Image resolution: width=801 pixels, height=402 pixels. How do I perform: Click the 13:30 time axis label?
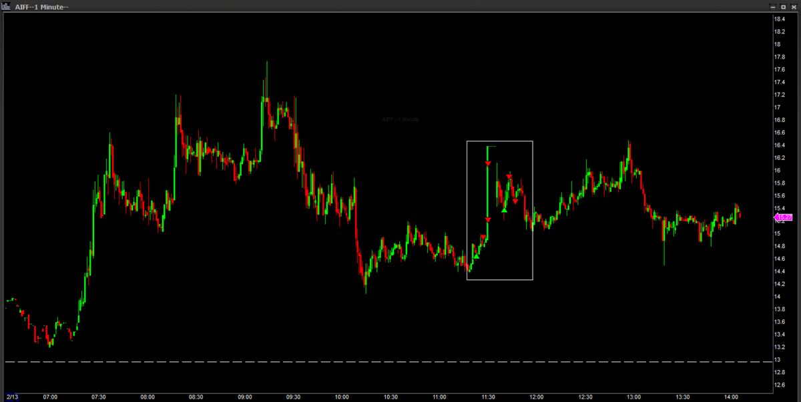coord(683,397)
